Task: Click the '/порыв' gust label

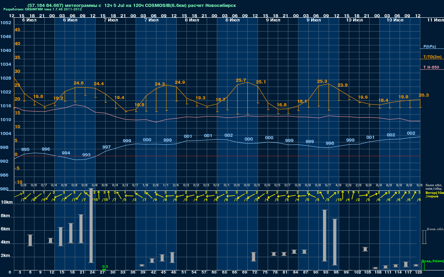Action: [432, 196]
